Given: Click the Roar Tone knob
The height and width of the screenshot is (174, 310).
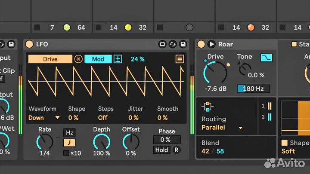Looking at the screenshot, I should point(245,69).
